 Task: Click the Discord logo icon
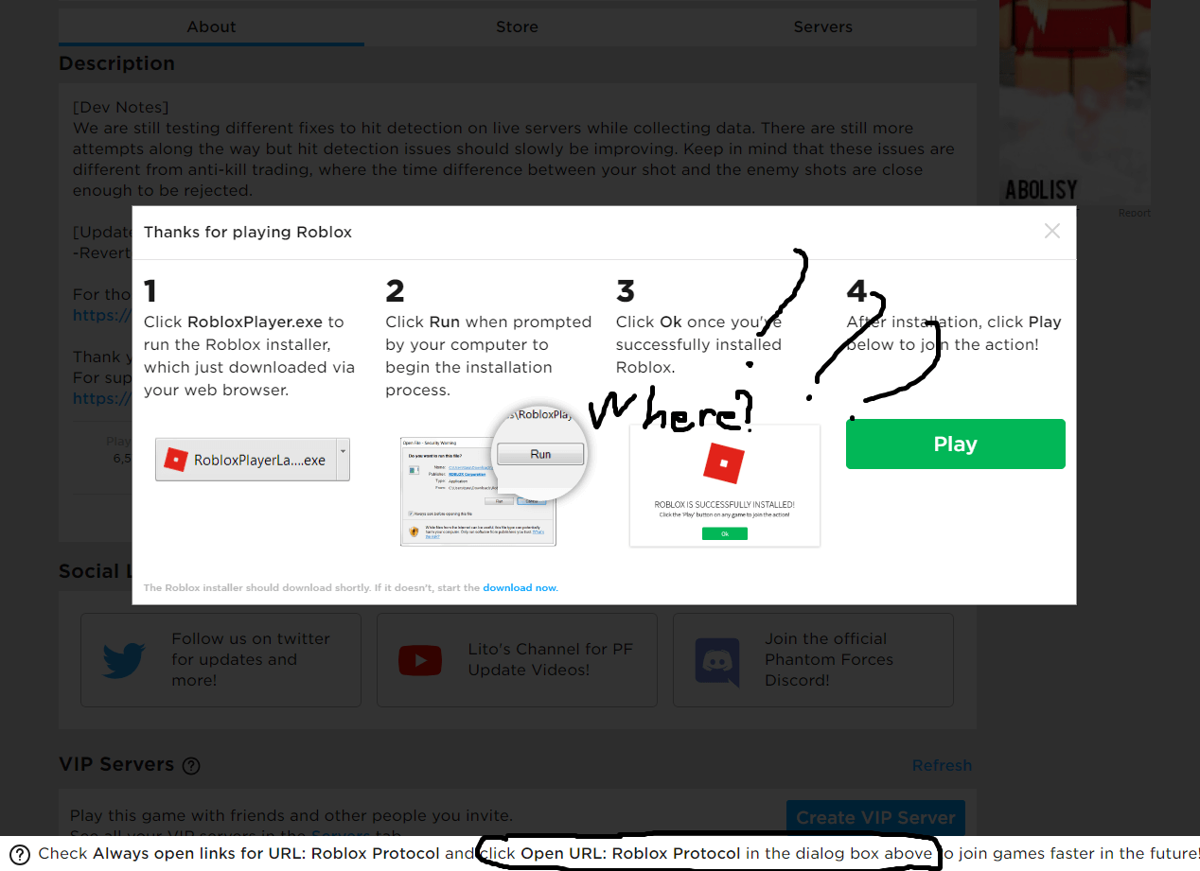716,660
